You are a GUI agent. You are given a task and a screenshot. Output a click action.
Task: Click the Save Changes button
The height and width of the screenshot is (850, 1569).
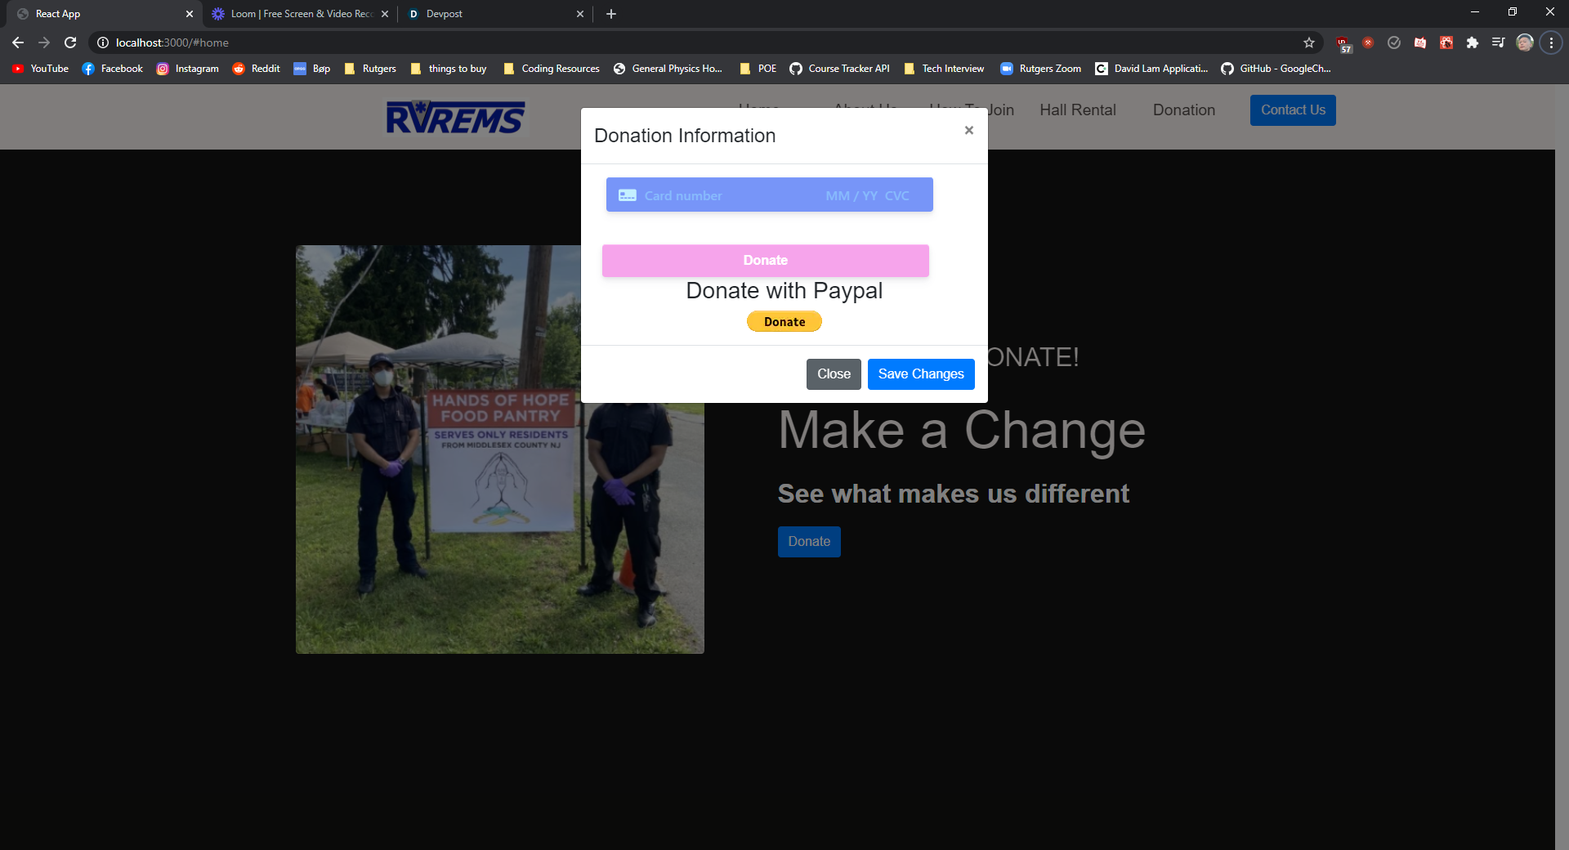click(x=921, y=374)
